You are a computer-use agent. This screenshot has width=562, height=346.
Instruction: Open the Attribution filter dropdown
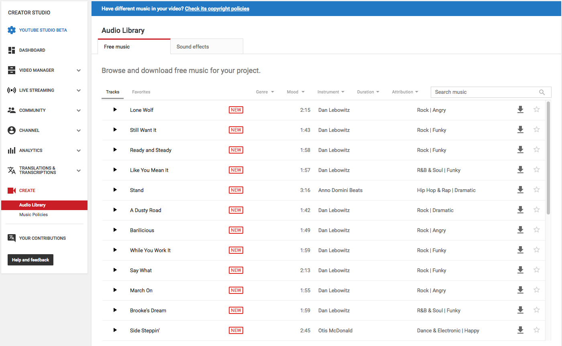coord(405,92)
